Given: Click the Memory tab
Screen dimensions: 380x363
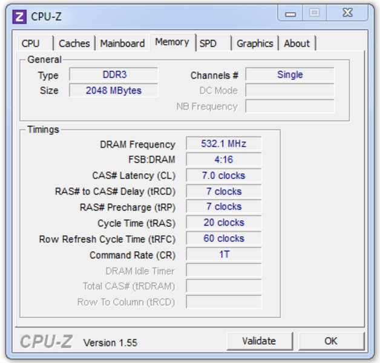Looking at the screenshot, I should 172,42.
